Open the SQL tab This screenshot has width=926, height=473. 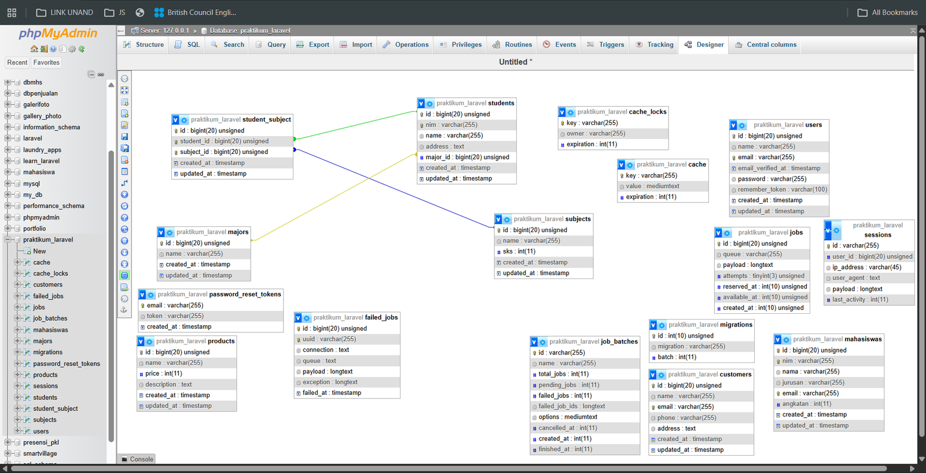point(188,45)
